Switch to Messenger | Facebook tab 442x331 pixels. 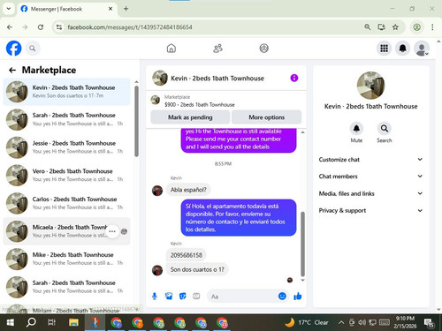click(x=67, y=9)
